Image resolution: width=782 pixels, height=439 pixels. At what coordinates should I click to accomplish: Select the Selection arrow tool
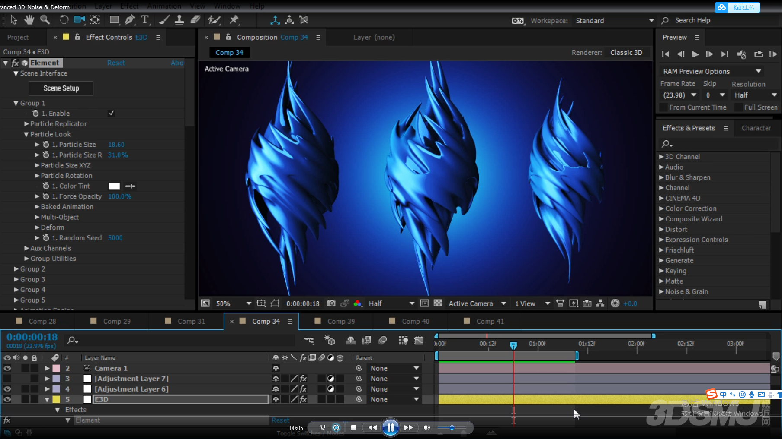pyautogui.click(x=13, y=20)
